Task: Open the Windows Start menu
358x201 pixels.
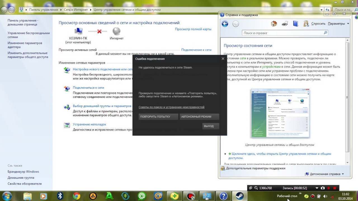Action: (x=6, y=196)
